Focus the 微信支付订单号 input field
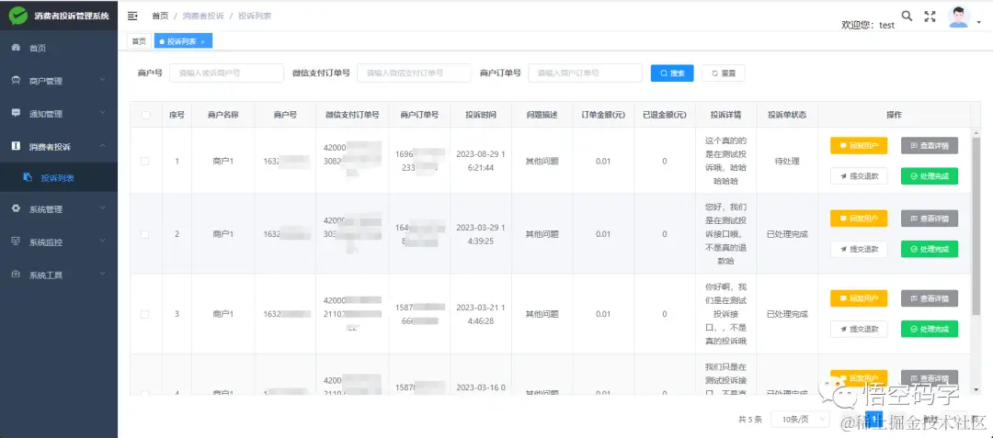 414,73
